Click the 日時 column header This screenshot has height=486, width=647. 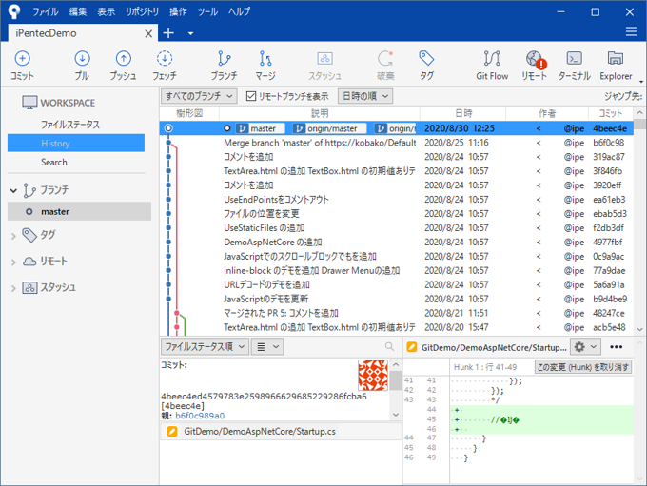[x=463, y=113]
